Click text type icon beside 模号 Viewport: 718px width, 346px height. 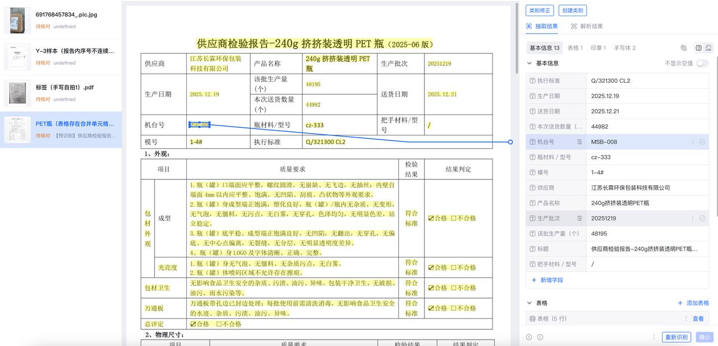click(532, 172)
